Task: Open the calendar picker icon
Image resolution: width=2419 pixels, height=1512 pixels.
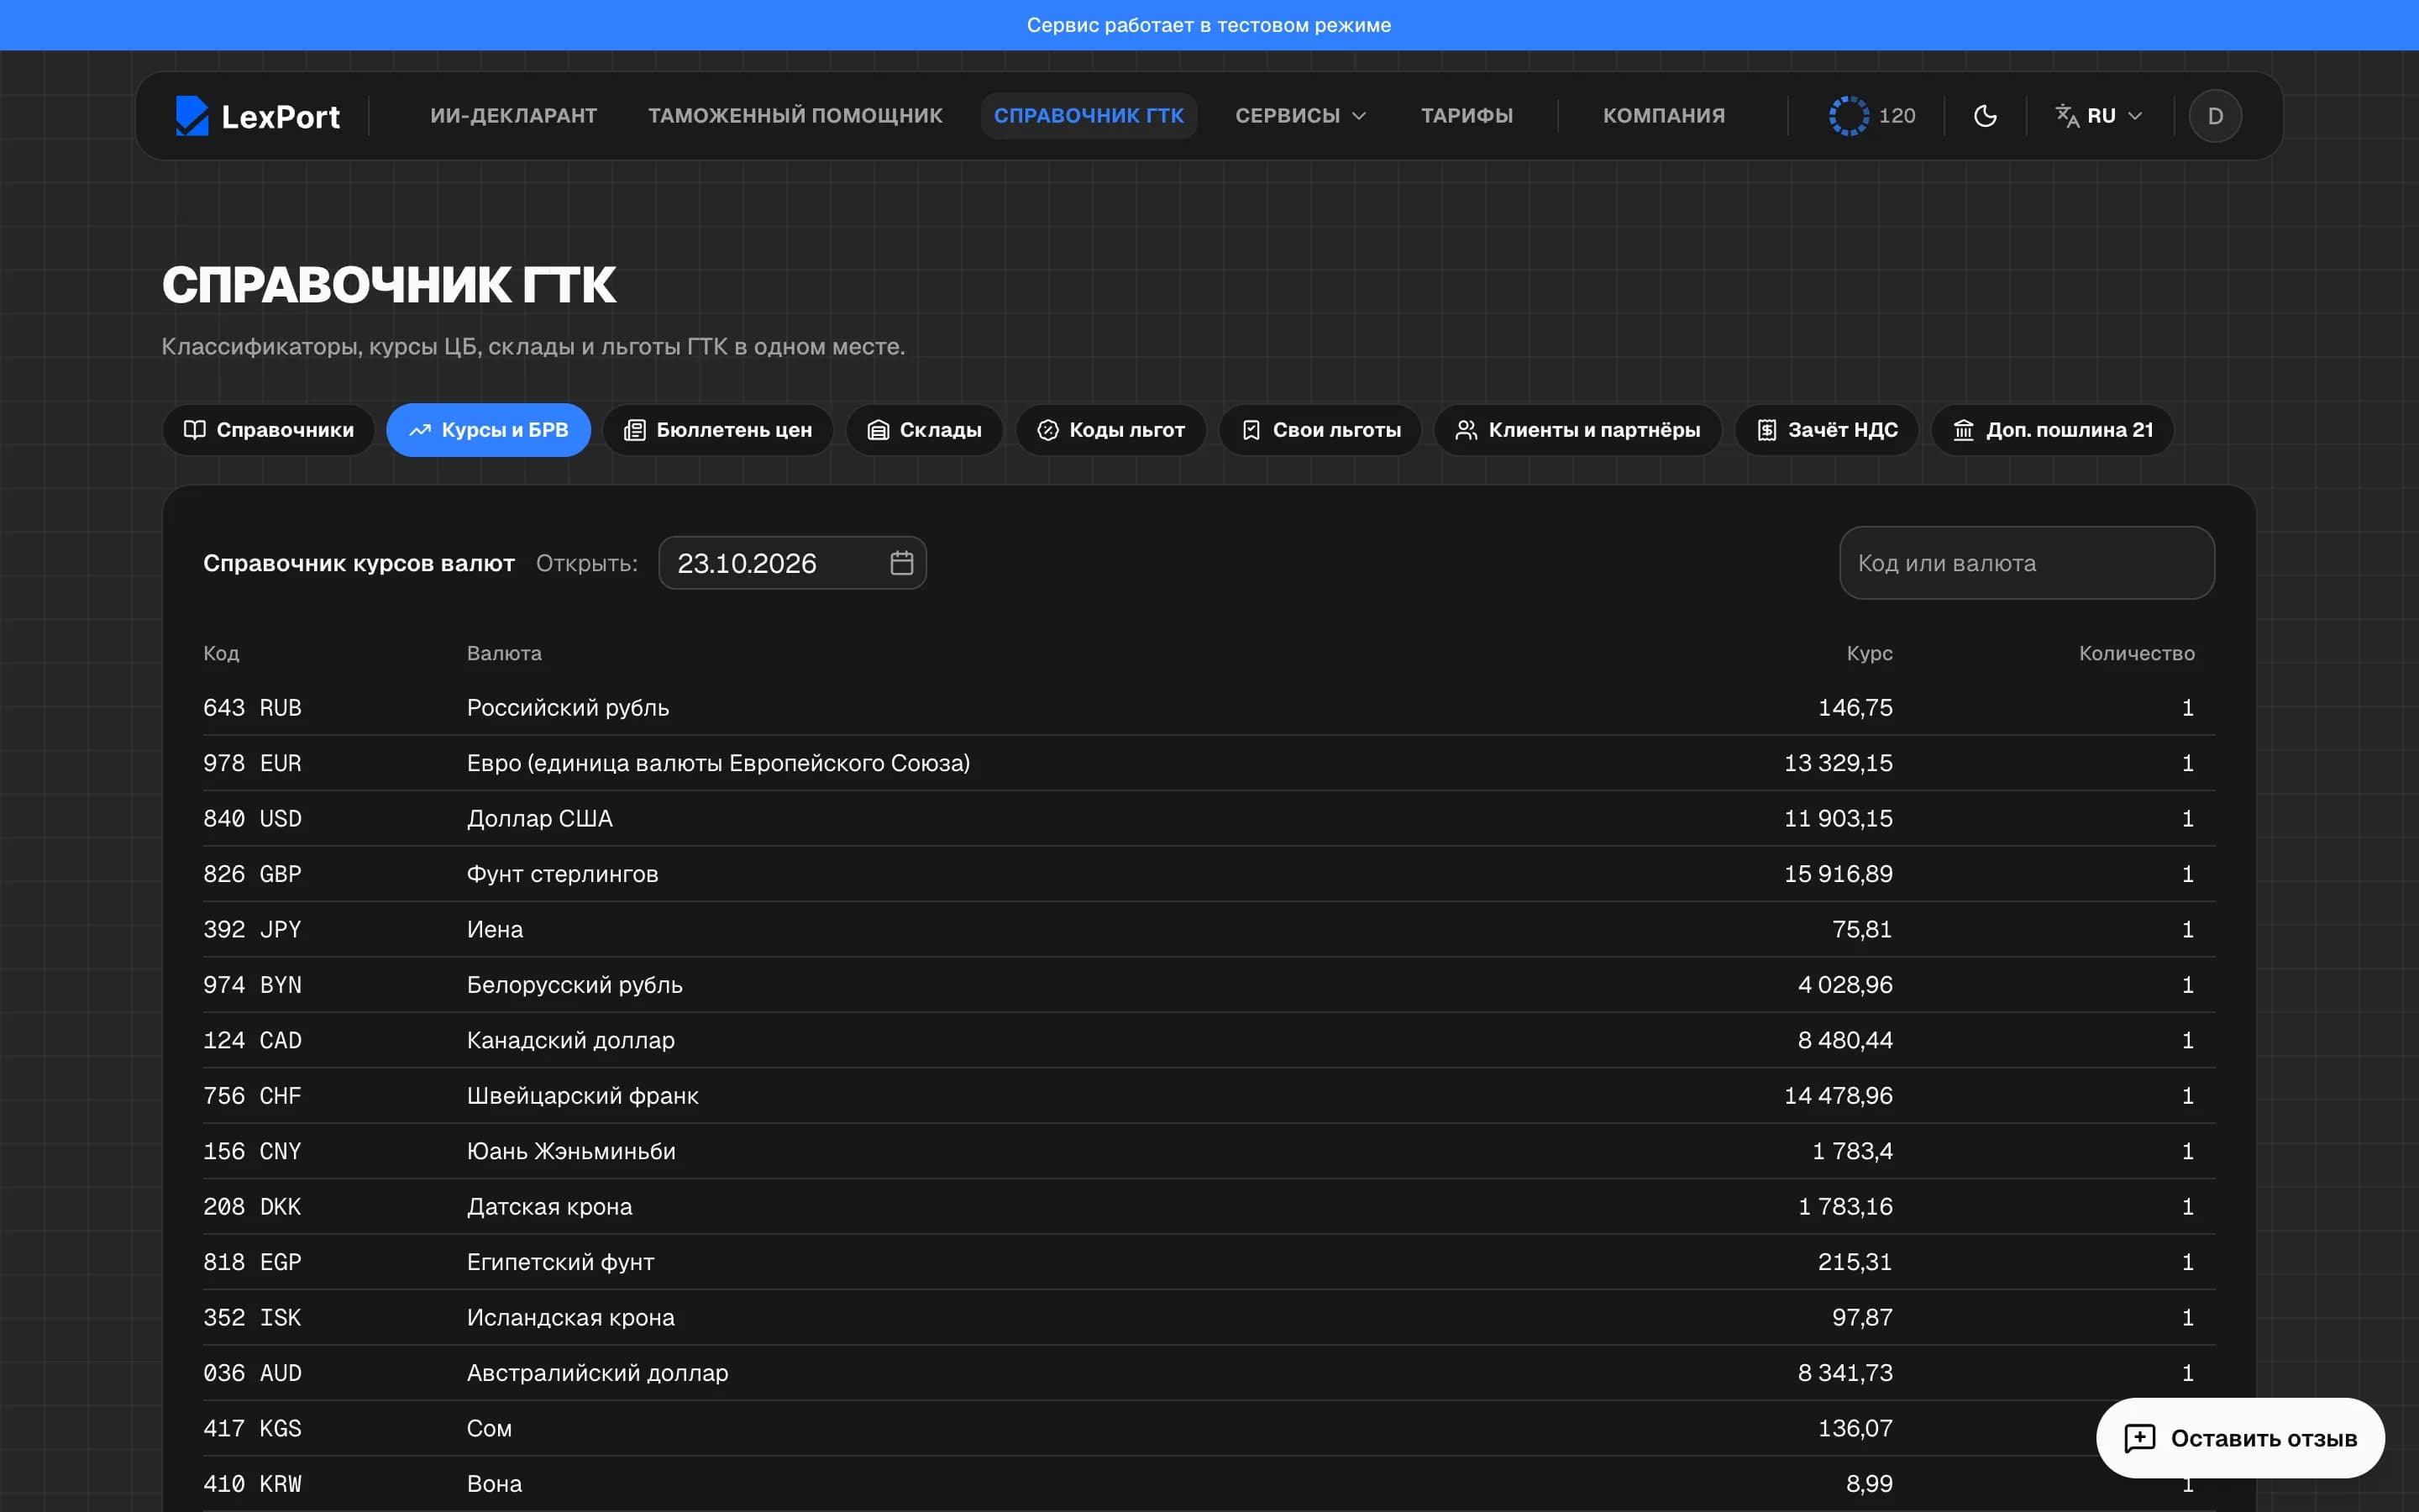Action: pyautogui.click(x=901, y=563)
